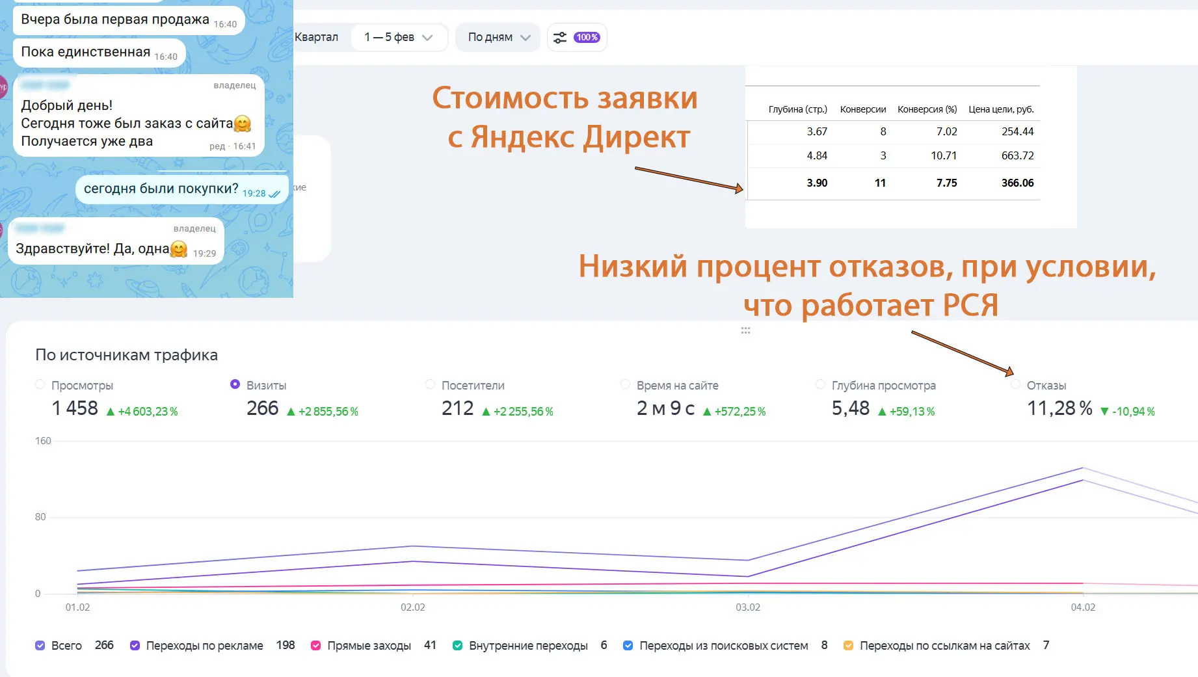The width and height of the screenshot is (1198, 677).
Task: Open the 1—5 фев date range dropdown
Action: tap(399, 38)
